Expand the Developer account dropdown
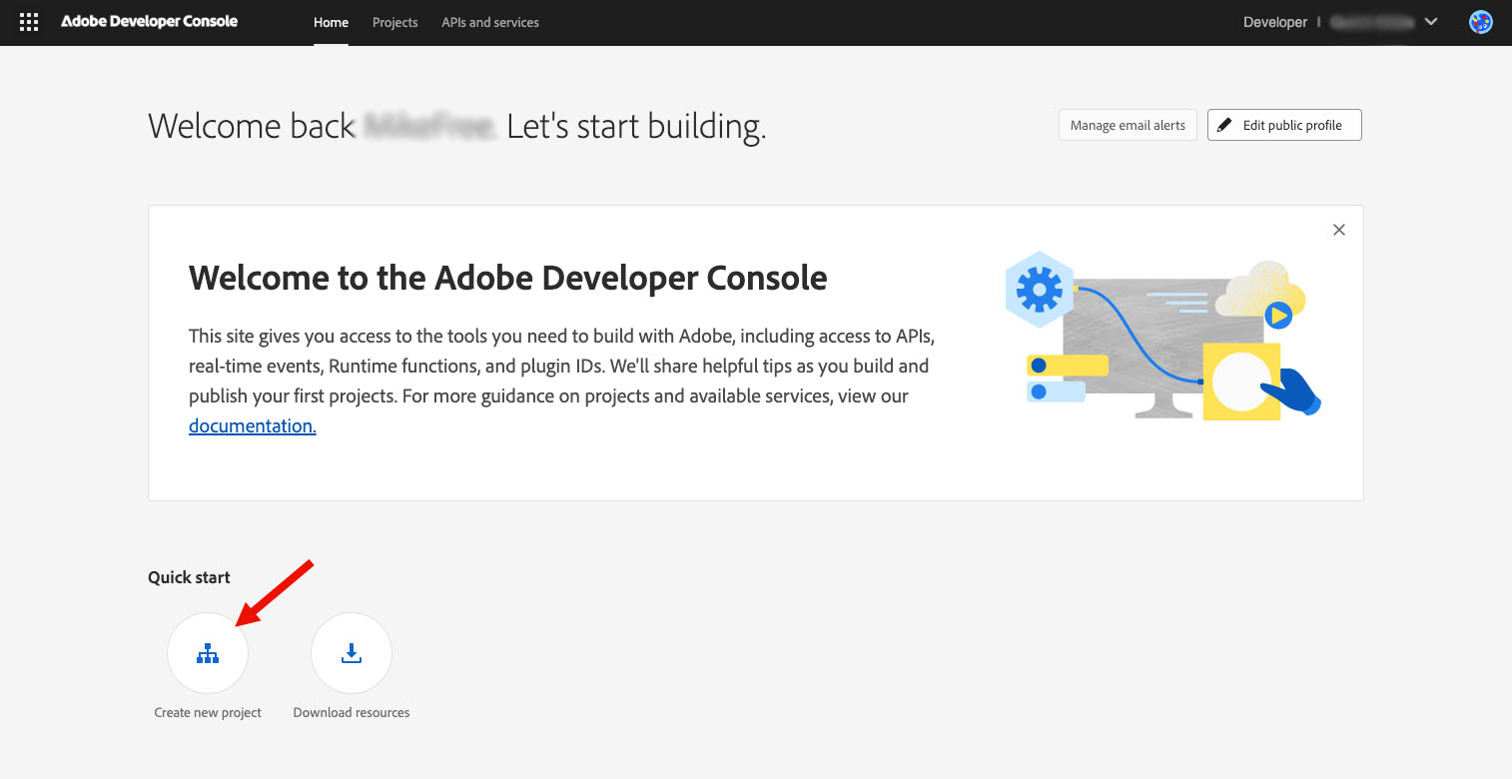 click(x=1275, y=21)
